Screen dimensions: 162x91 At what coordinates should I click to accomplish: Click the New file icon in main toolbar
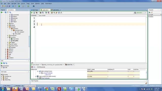coord(2,6)
